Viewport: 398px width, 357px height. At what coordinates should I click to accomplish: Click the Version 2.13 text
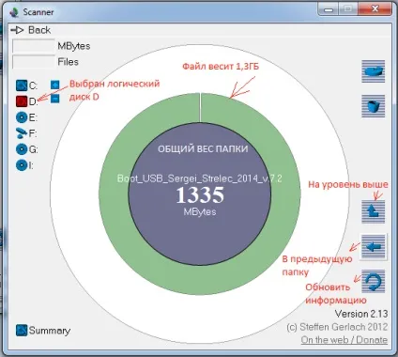click(x=361, y=314)
